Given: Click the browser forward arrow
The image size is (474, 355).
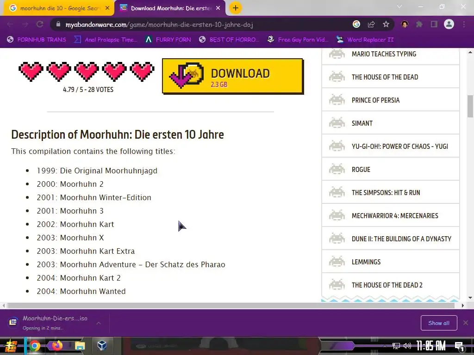Looking at the screenshot, I should [x=25, y=24].
